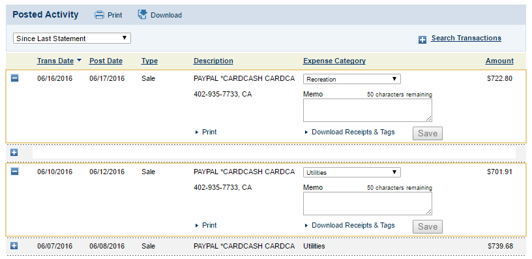The width and height of the screenshot is (532, 259).
Task: Sort by Trans Date column
Action: pyautogui.click(x=55, y=61)
